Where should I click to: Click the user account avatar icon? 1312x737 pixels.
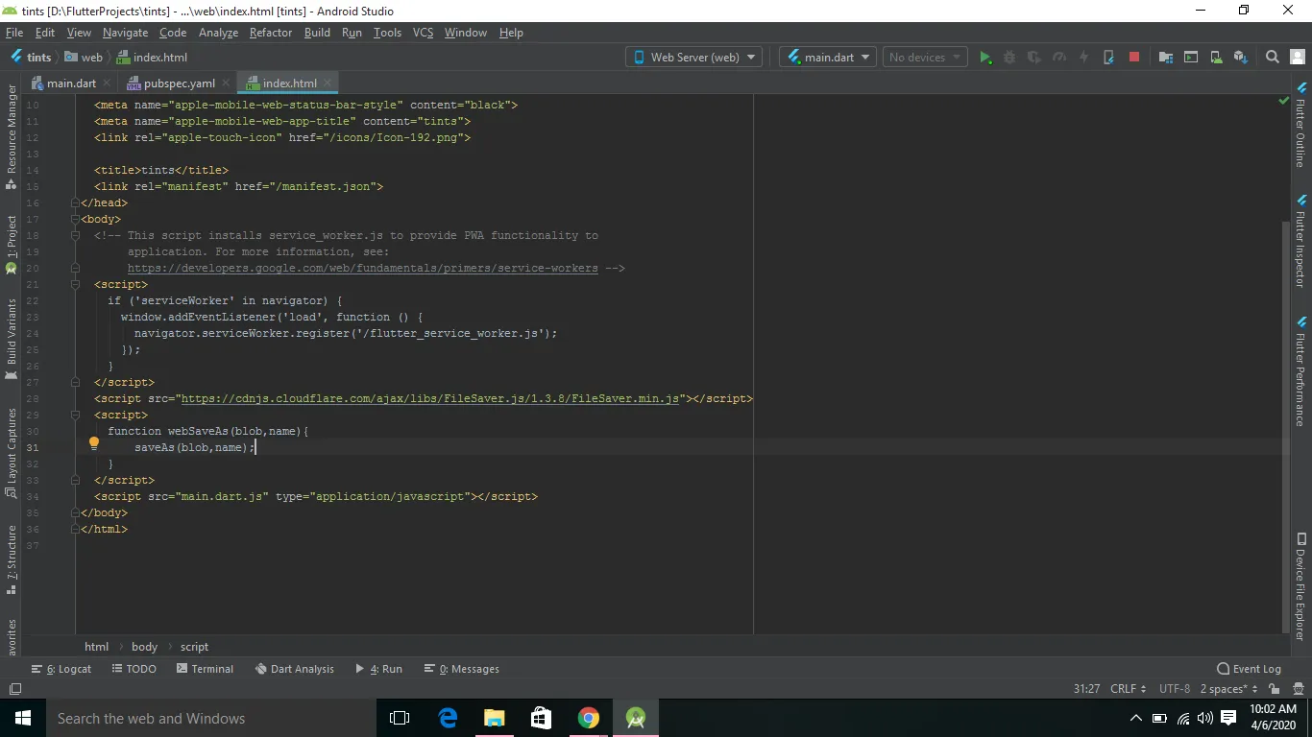pos(1297,58)
